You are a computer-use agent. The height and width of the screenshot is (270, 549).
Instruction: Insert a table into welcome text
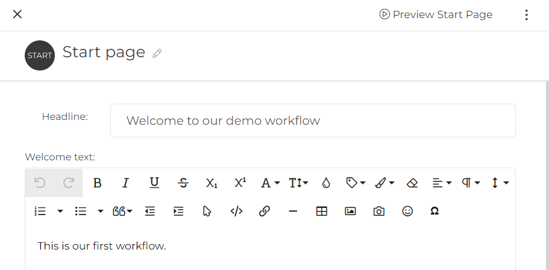point(321,211)
